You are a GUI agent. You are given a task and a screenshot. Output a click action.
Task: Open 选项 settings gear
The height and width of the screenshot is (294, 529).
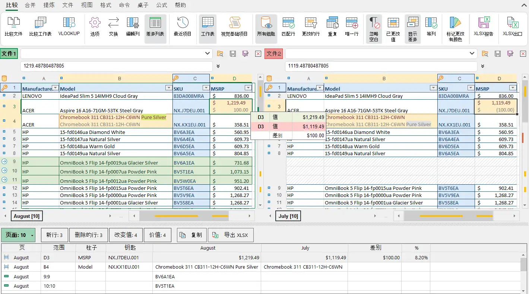pyautogui.click(x=95, y=26)
